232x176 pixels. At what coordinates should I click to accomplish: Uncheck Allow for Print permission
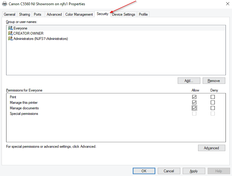pos(194,97)
